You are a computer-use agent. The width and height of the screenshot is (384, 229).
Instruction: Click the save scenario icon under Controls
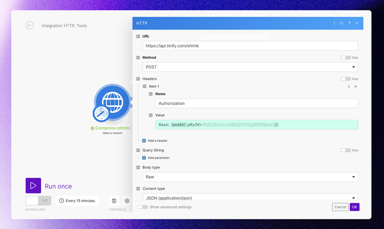pos(114,201)
